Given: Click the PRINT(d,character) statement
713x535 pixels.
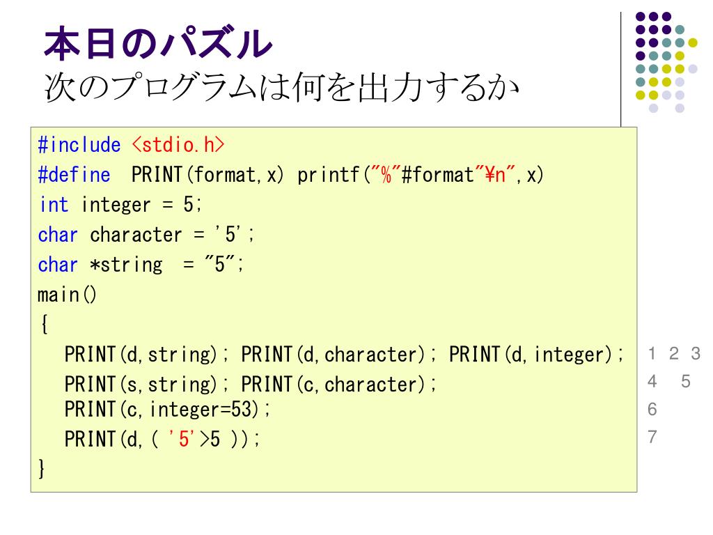Looking at the screenshot, I should click(338, 355).
